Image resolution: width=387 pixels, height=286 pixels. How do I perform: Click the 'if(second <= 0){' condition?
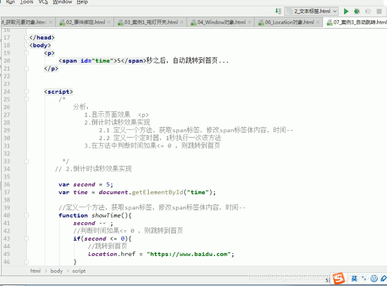pos(103,239)
